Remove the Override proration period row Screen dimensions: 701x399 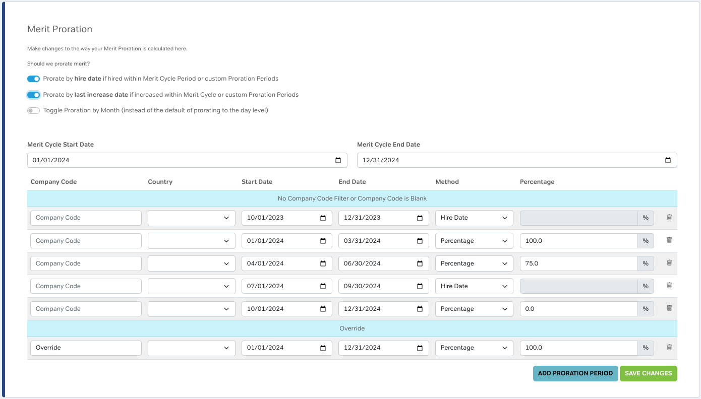[669, 347]
